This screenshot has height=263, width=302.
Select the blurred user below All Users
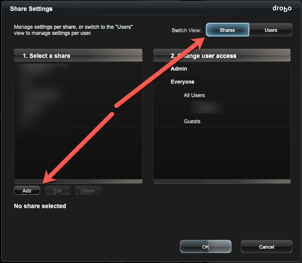click(222, 108)
